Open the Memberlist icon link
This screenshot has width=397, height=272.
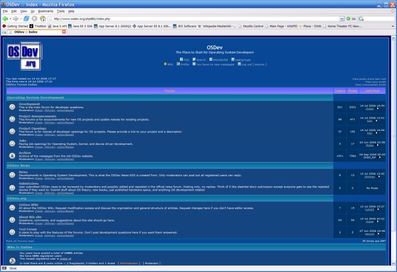[x=210, y=60]
